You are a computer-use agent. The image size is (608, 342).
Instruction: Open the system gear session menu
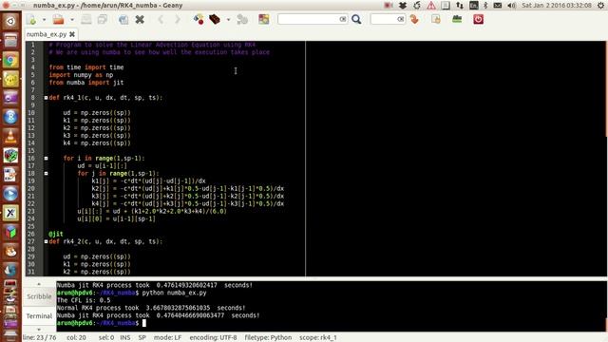click(601, 6)
